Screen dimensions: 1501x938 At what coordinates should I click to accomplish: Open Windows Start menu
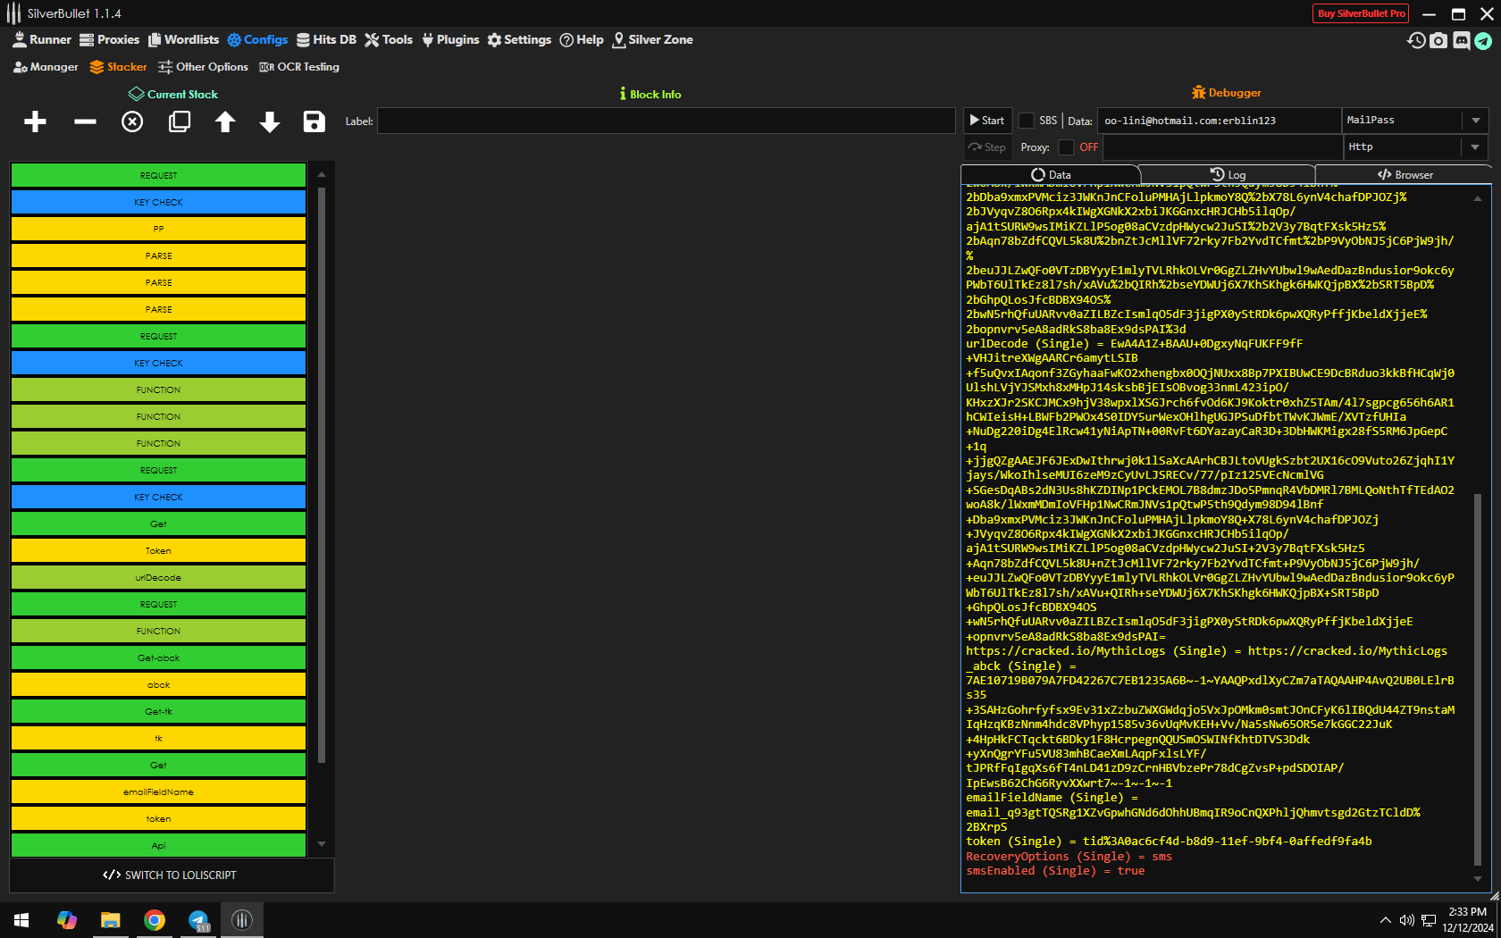coord(21,920)
